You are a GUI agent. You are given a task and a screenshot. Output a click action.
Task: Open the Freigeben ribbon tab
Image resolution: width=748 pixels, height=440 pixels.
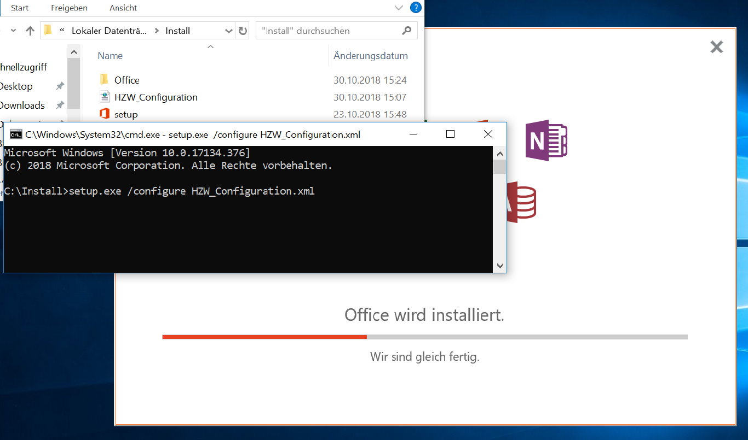69,8
